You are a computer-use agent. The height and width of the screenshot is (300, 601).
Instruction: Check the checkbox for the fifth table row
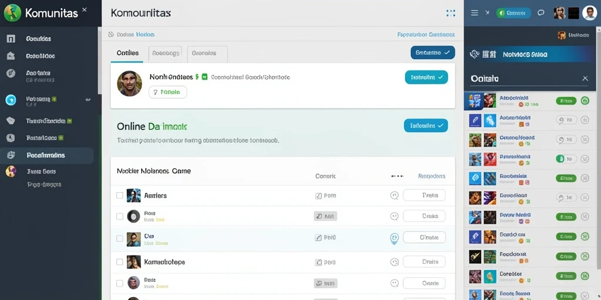120,284
